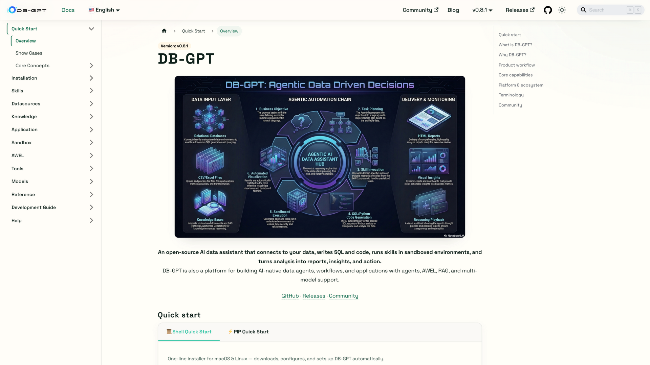The width and height of the screenshot is (650, 365).
Task: Click the Overview breadcrumb pill
Action: click(229, 31)
